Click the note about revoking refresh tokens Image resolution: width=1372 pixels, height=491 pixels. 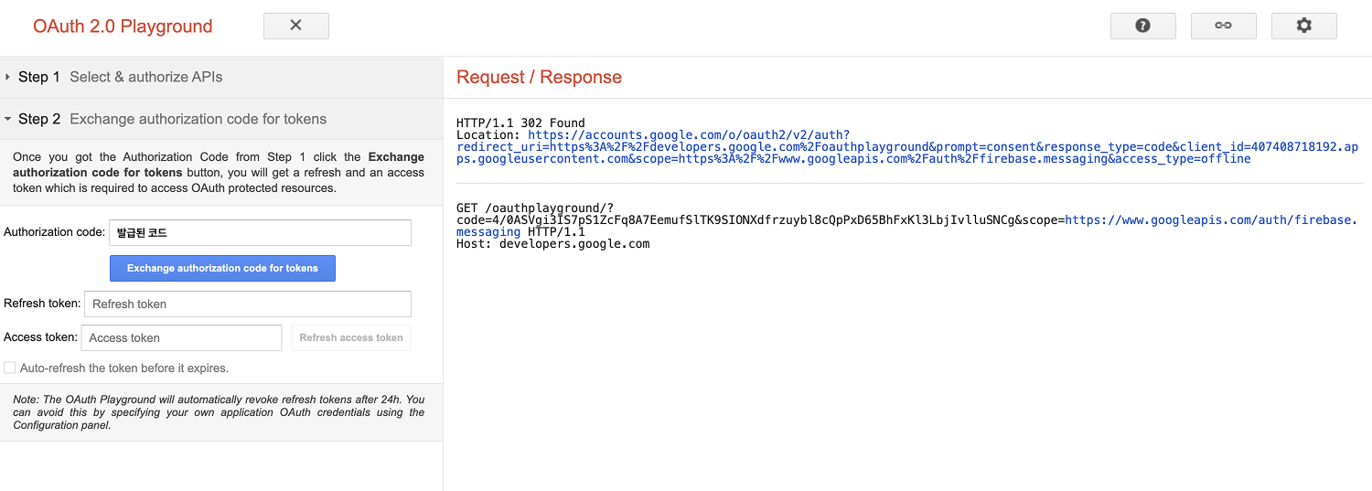coord(219,412)
